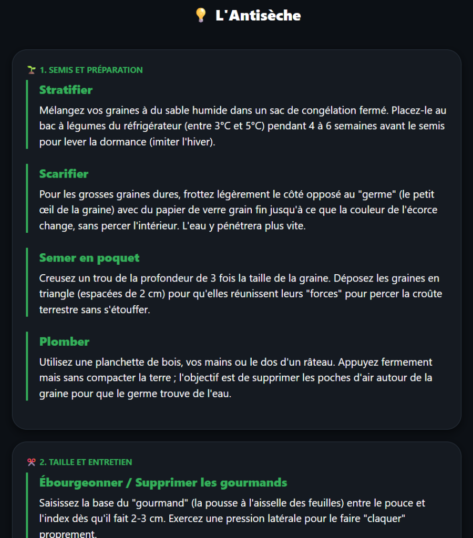Click the 'Semer en poquet' description text
473x538 pixels.
(239, 294)
